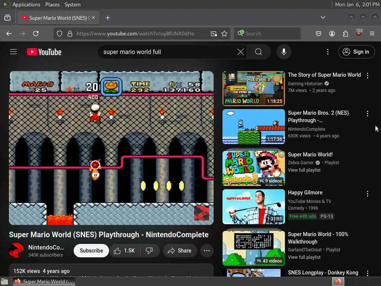
Task: Open YouTube settings three-dot menu
Action: [327, 52]
